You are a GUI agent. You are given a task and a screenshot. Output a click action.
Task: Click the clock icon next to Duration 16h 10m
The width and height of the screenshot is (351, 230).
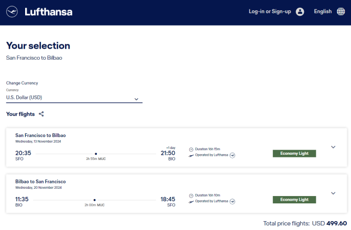(191, 195)
